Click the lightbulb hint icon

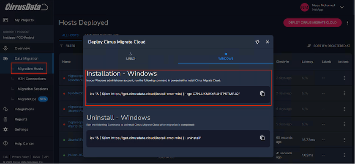[257, 42]
